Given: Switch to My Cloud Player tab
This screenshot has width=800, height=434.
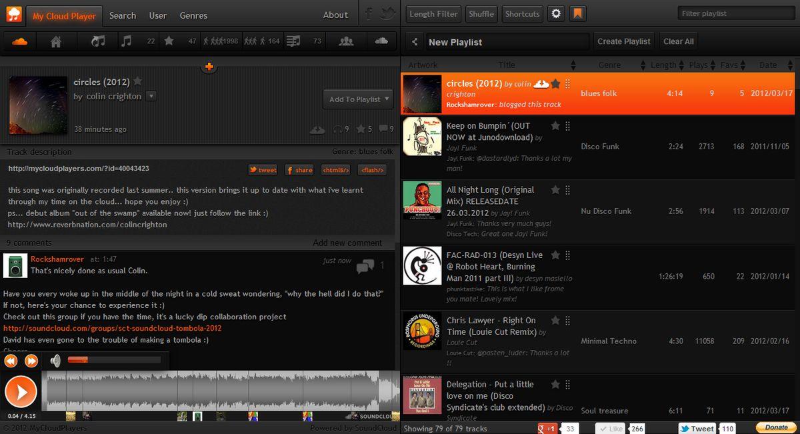Looking at the screenshot, I should click(x=64, y=15).
